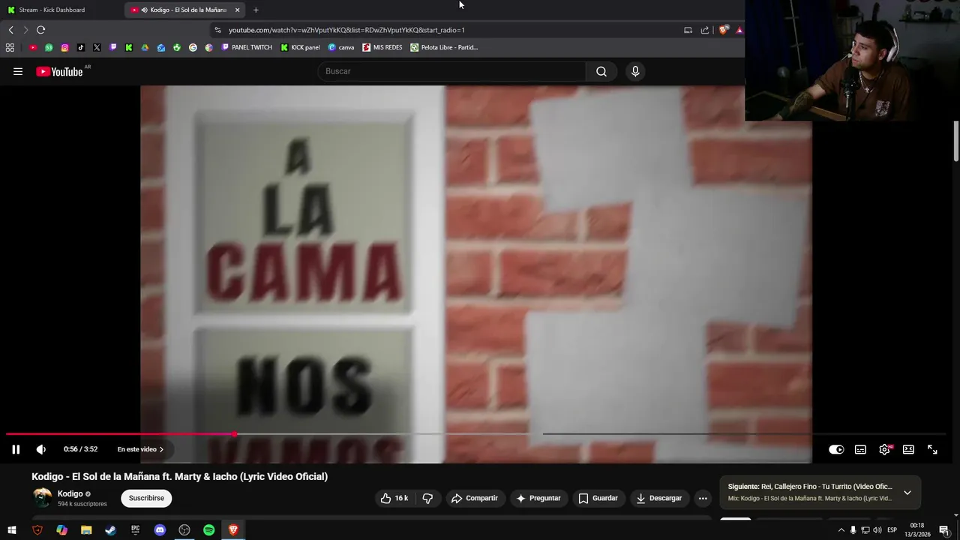The height and width of the screenshot is (540, 960).
Task: Open Brave Shields lion icon
Action: point(723,30)
